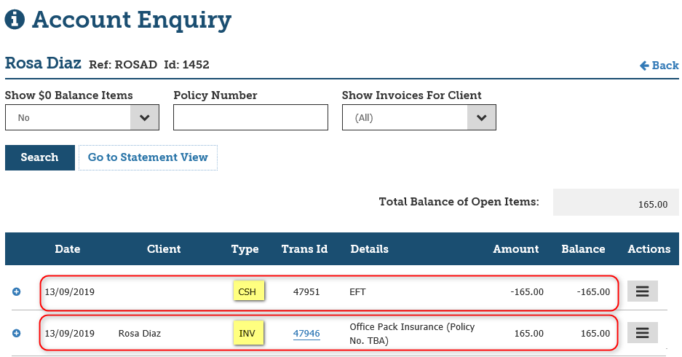Click Go to Statement View

[x=148, y=157]
